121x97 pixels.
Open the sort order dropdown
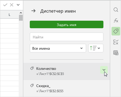pos(96,48)
